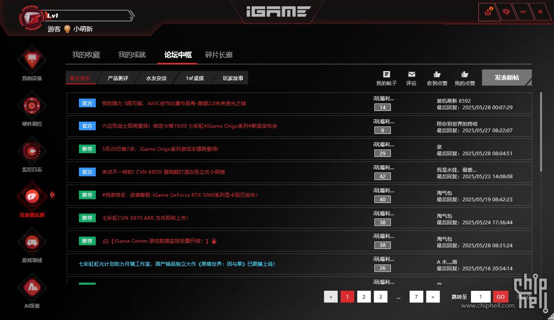
Task: Click reply count 42
Action: click(383, 177)
